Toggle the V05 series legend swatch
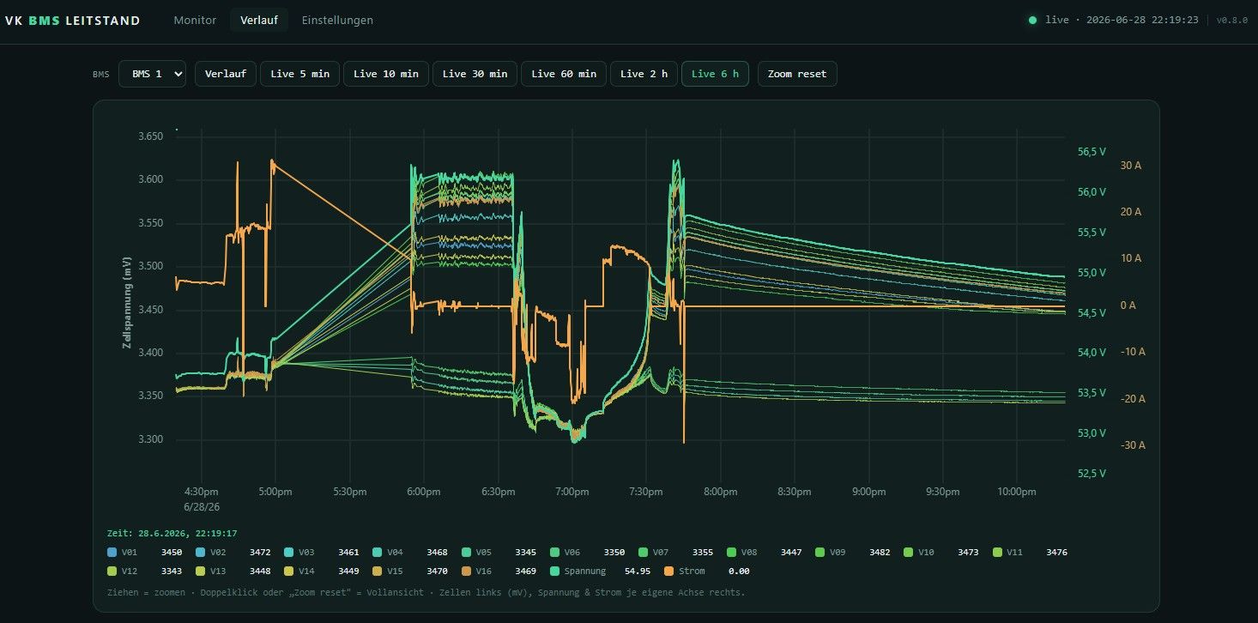The height and width of the screenshot is (623, 1258). 466,553
